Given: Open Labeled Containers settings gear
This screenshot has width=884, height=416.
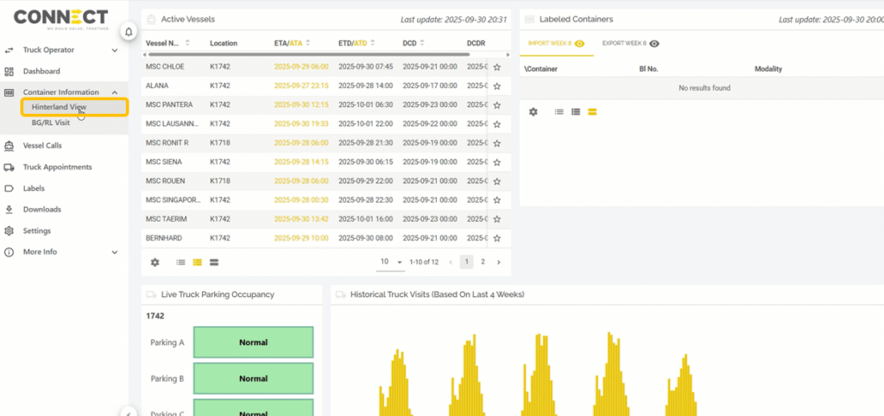Looking at the screenshot, I should pos(534,112).
